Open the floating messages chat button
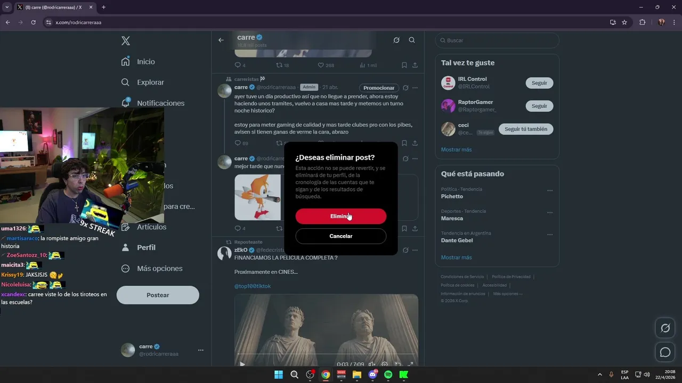 (665, 352)
